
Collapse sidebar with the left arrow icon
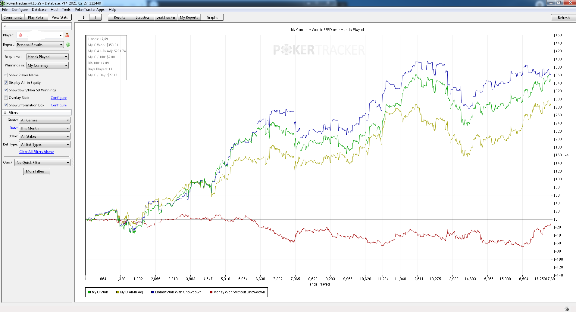[x=5, y=26]
